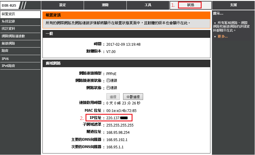Click the IP位址 value 220.137
The height and width of the screenshot is (155, 255).
pos(117,118)
